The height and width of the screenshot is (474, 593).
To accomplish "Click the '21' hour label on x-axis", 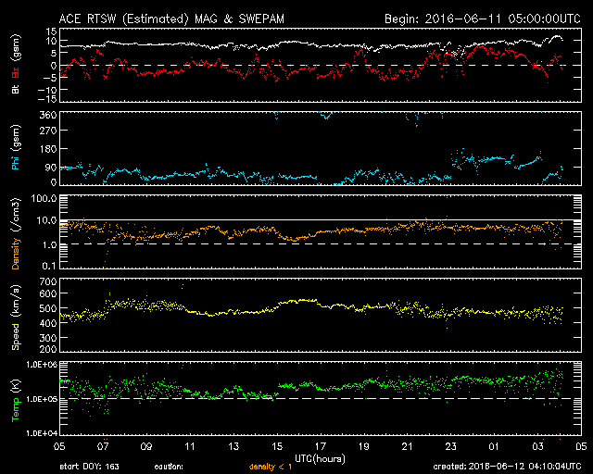I will 408,447.
